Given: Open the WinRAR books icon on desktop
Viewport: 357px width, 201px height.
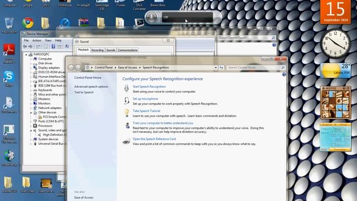Looking at the screenshot, I should tap(84, 22).
